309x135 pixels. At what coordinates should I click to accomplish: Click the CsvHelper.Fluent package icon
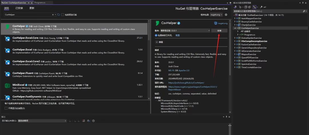coord(7,74)
